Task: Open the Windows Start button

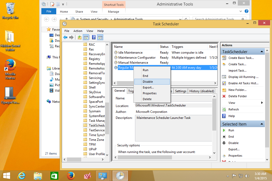Action: tap(7, 176)
